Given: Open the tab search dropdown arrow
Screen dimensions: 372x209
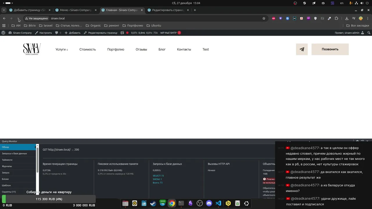Looking at the screenshot, I should coord(4,10).
